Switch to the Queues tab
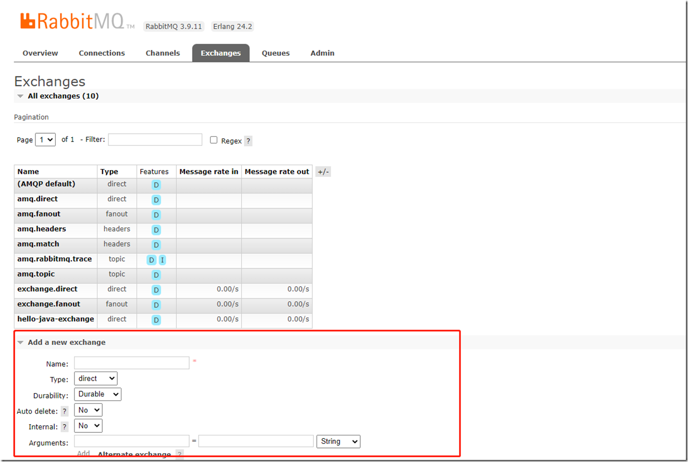This screenshot has height=462, width=688. click(x=276, y=53)
